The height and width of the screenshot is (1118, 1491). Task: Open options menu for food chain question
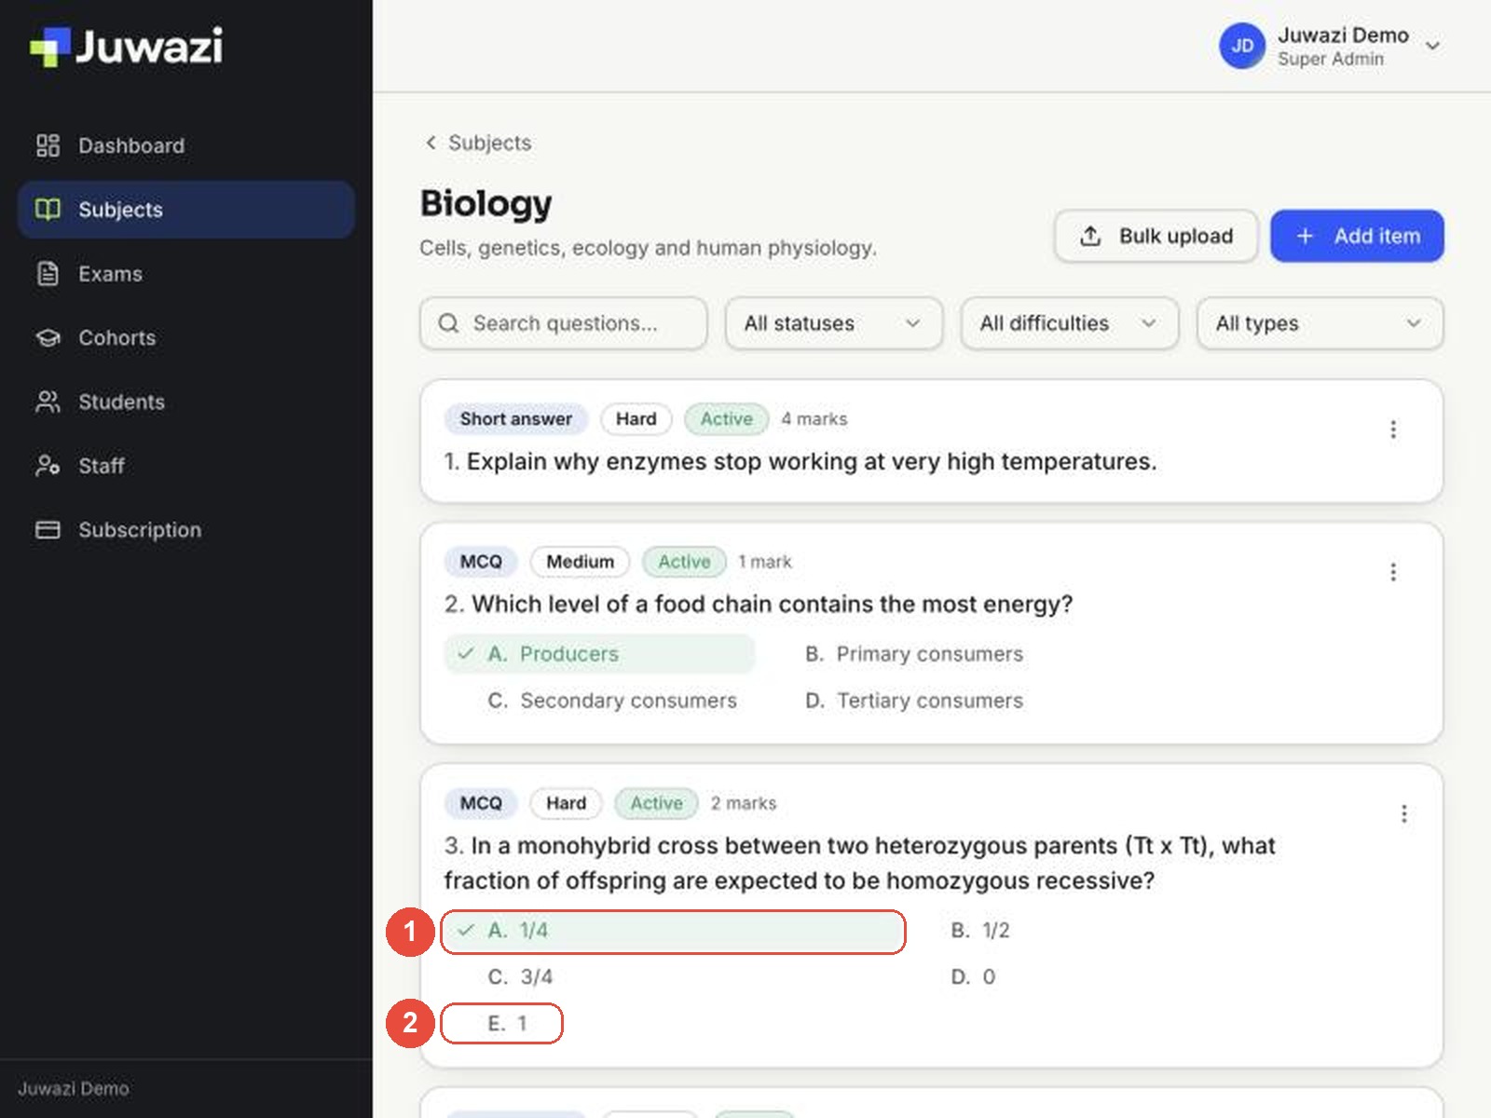(1393, 572)
